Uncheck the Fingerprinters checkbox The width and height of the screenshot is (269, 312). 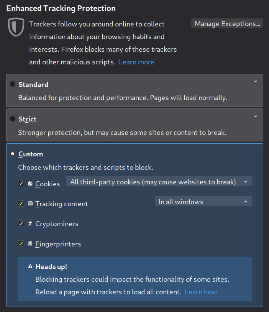point(21,243)
